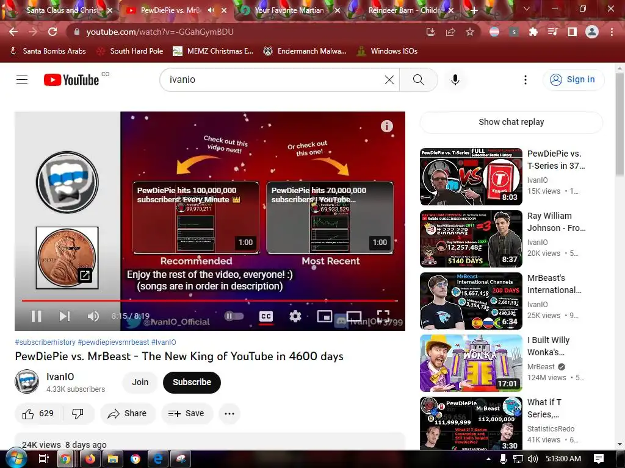The image size is (625, 468).
Task: Open more actions ellipsis under video
Action: pyautogui.click(x=229, y=414)
